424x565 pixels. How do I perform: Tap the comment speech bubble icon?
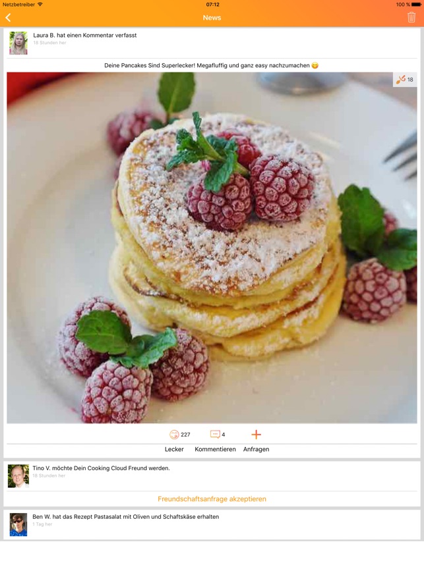point(215,434)
